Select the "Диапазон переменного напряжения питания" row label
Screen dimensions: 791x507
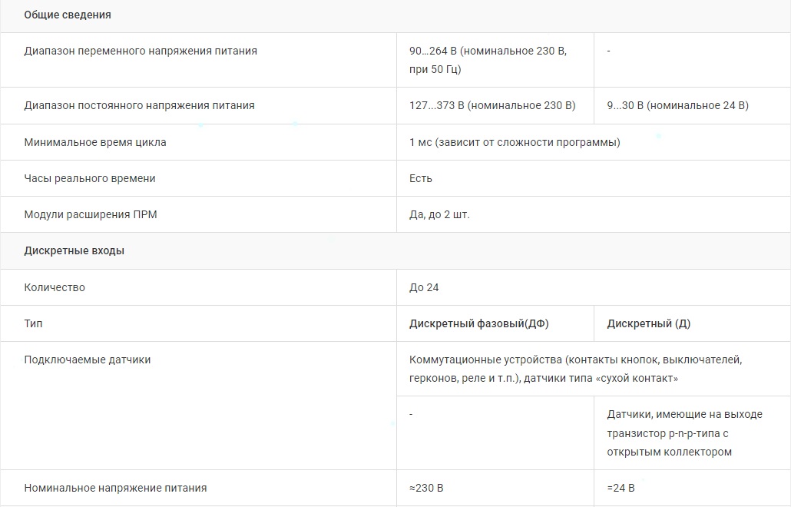pyautogui.click(x=141, y=51)
